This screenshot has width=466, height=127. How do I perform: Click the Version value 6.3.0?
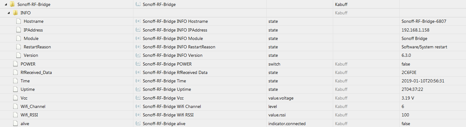pos(407,55)
